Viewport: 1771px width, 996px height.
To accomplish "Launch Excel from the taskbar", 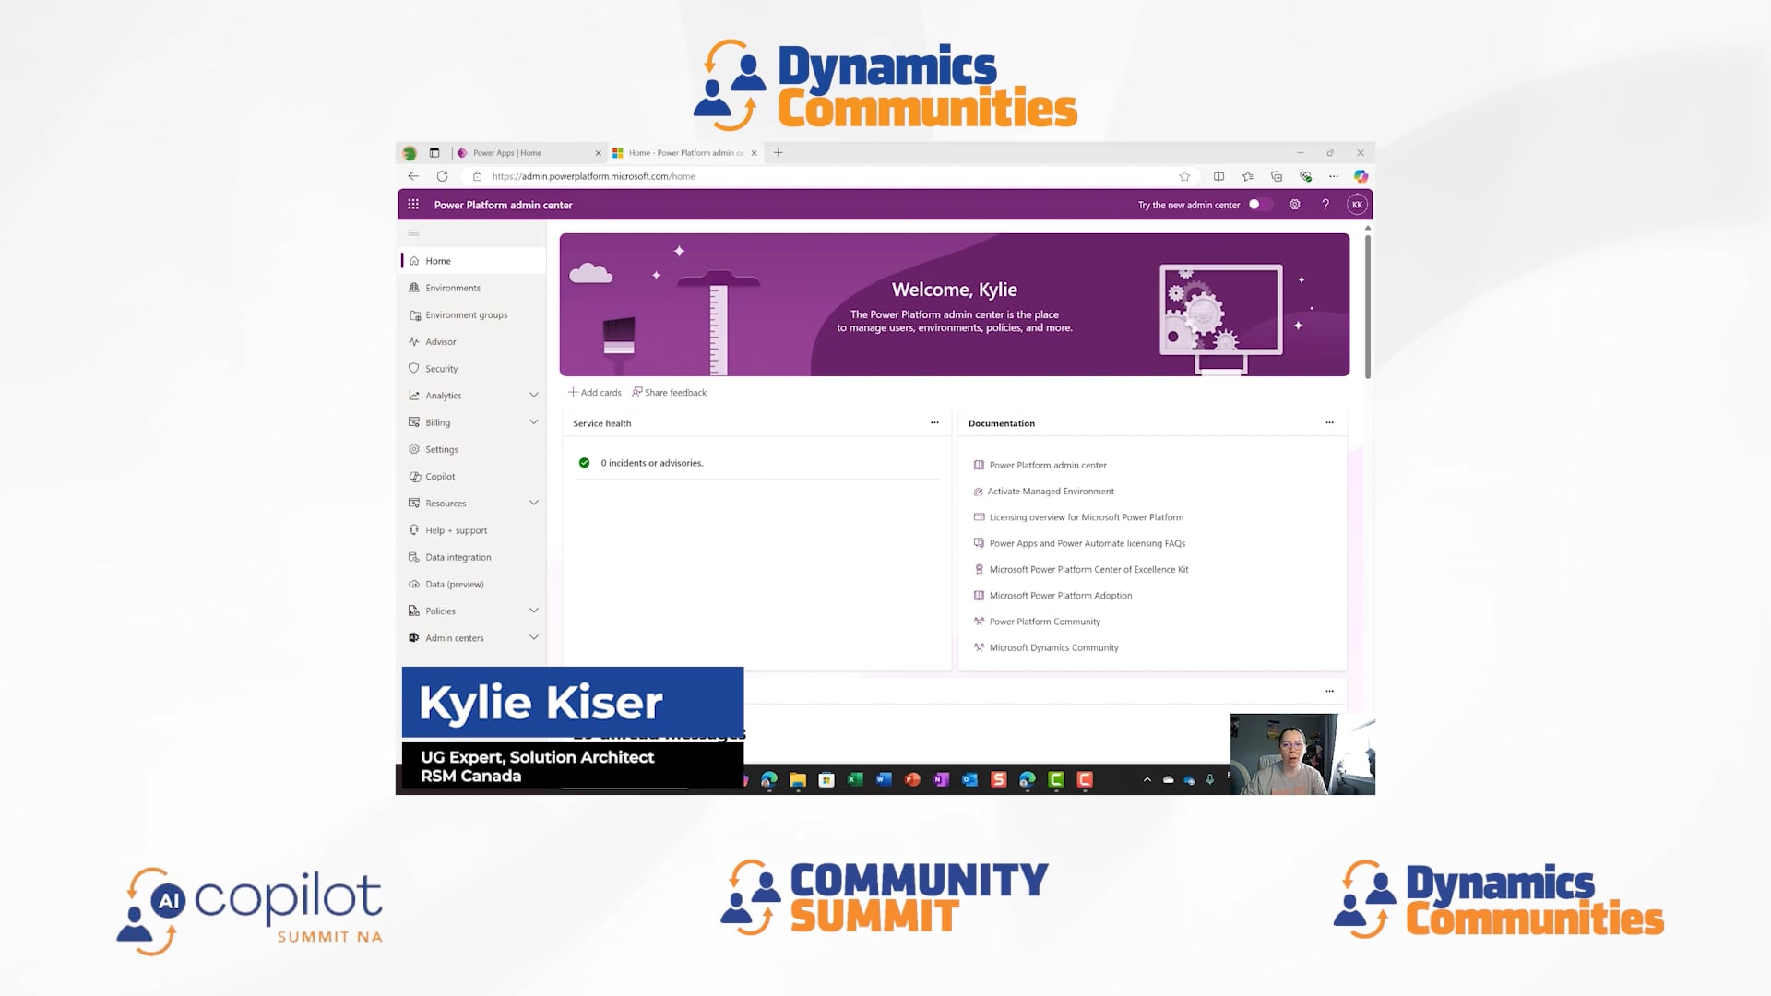I will 855,779.
